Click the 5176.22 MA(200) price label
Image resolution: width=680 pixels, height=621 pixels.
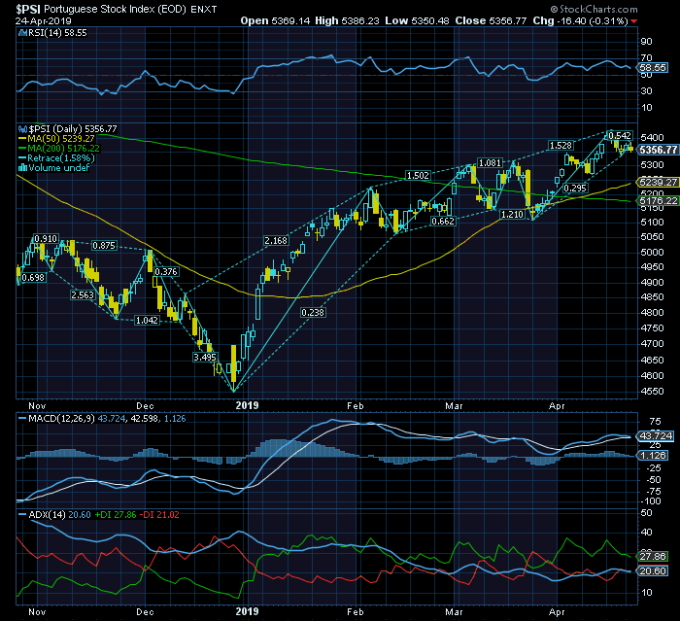[659, 200]
